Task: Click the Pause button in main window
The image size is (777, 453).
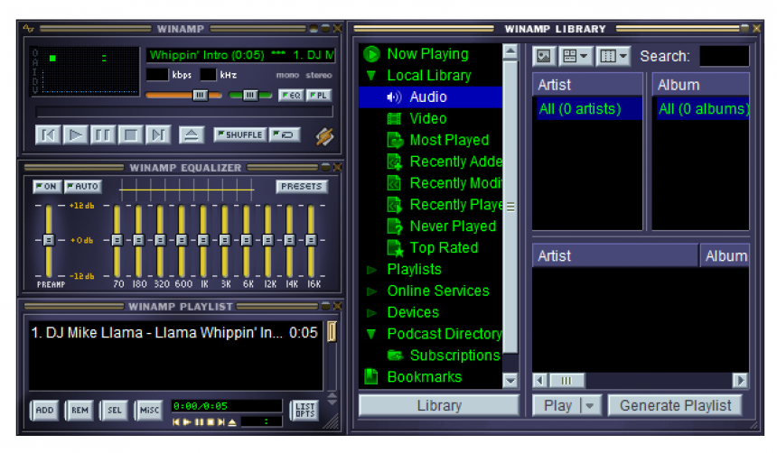Action: pyautogui.click(x=103, y=134)
